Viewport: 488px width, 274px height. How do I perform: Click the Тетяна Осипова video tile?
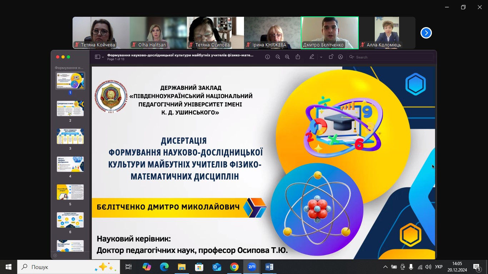(215, 33)
